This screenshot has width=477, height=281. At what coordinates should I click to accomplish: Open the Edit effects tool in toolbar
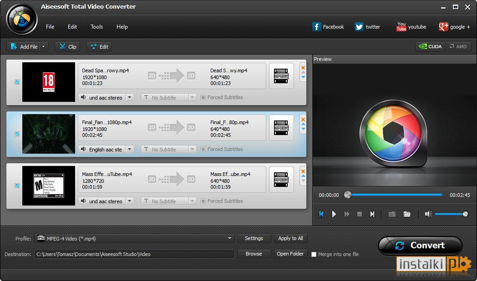(x=99, y=46)
